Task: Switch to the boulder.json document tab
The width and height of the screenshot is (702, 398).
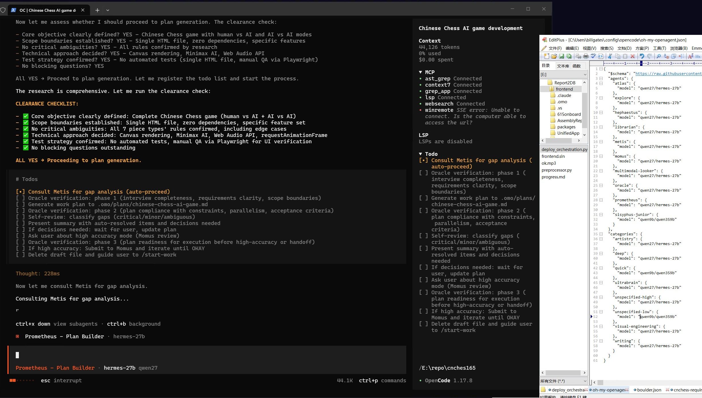Action: click(649, 390)
